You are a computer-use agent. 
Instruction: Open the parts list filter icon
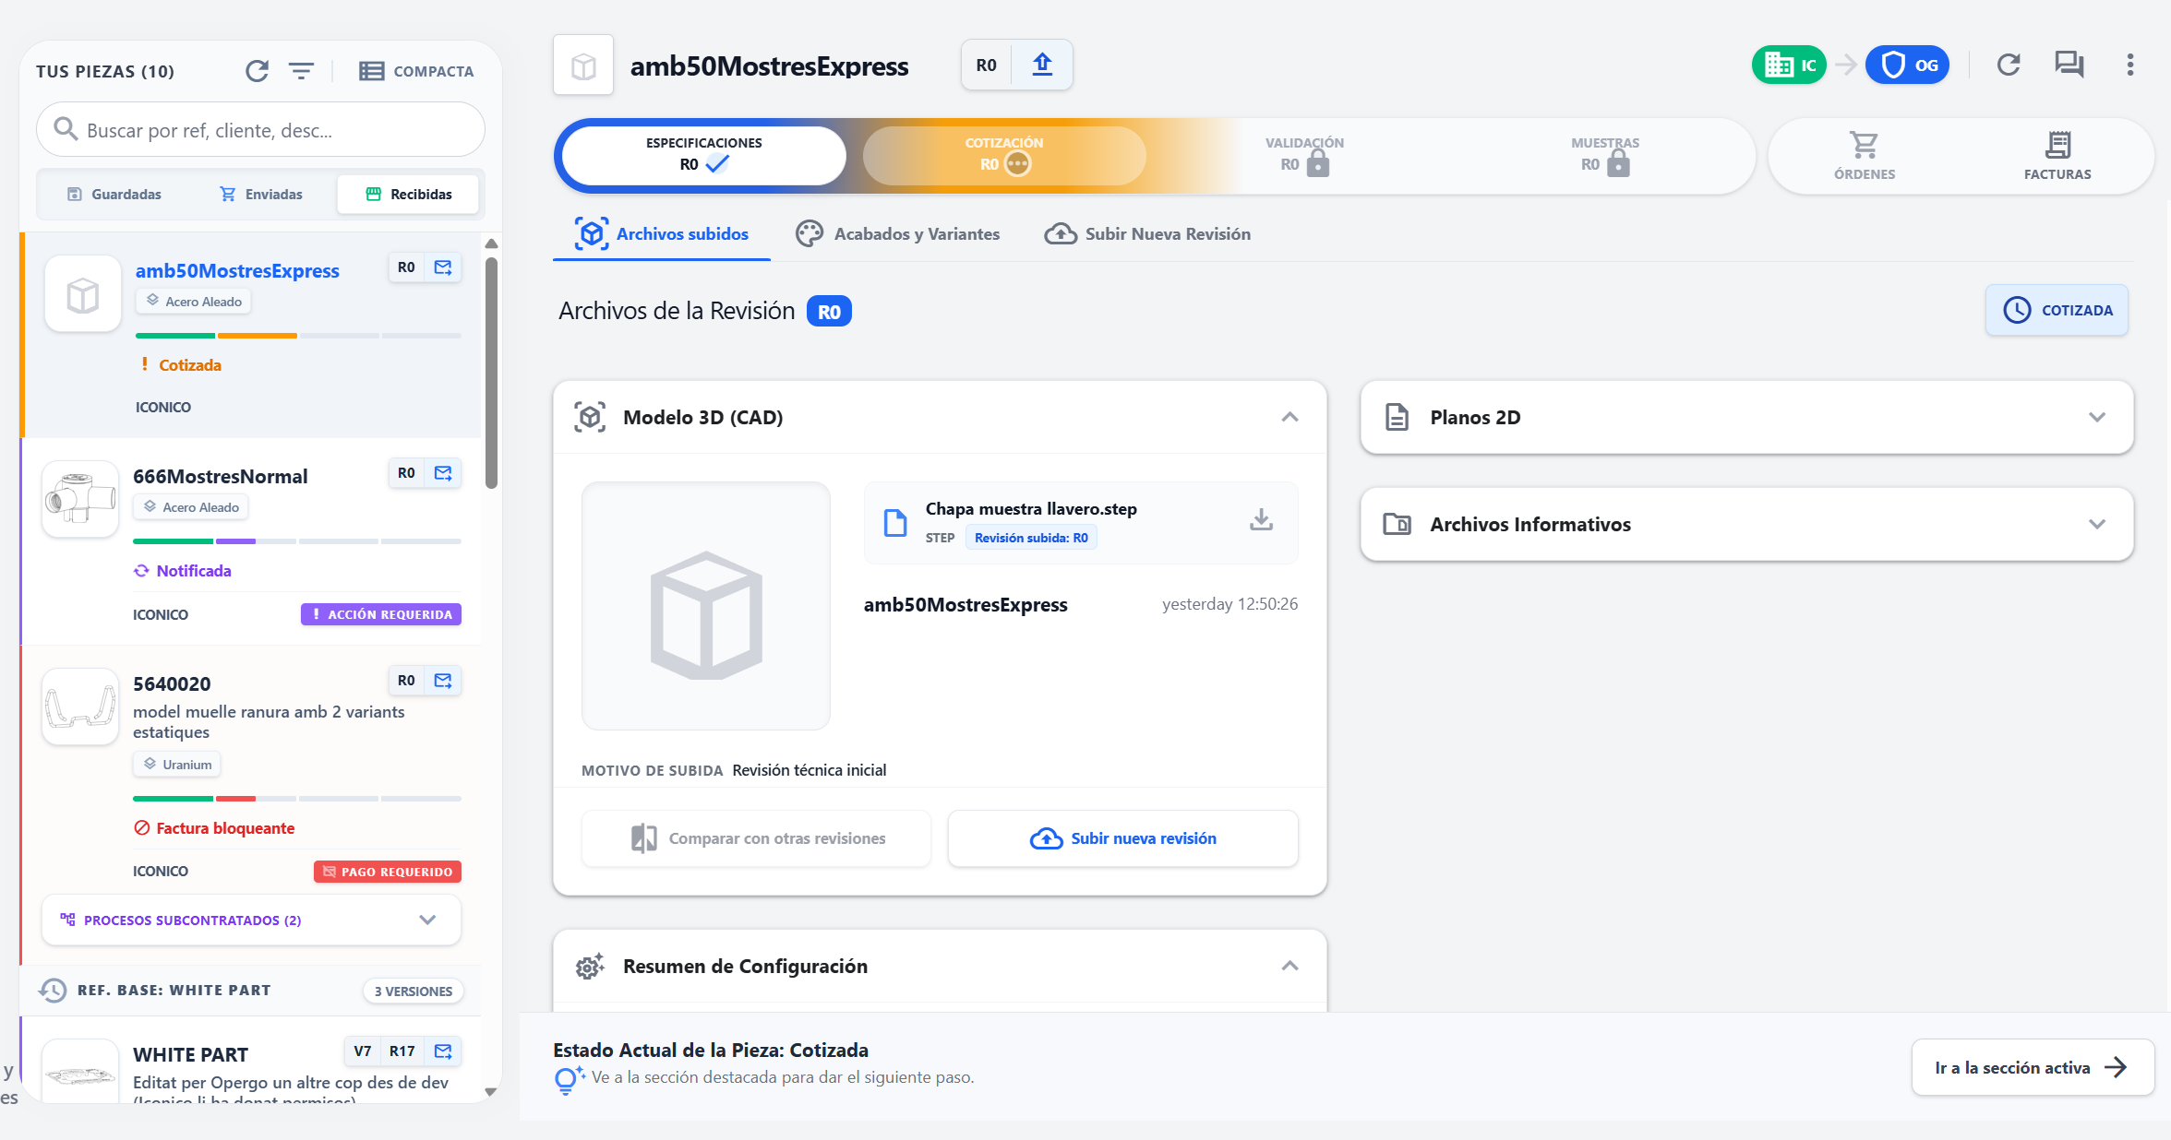(x=301, y=71)
